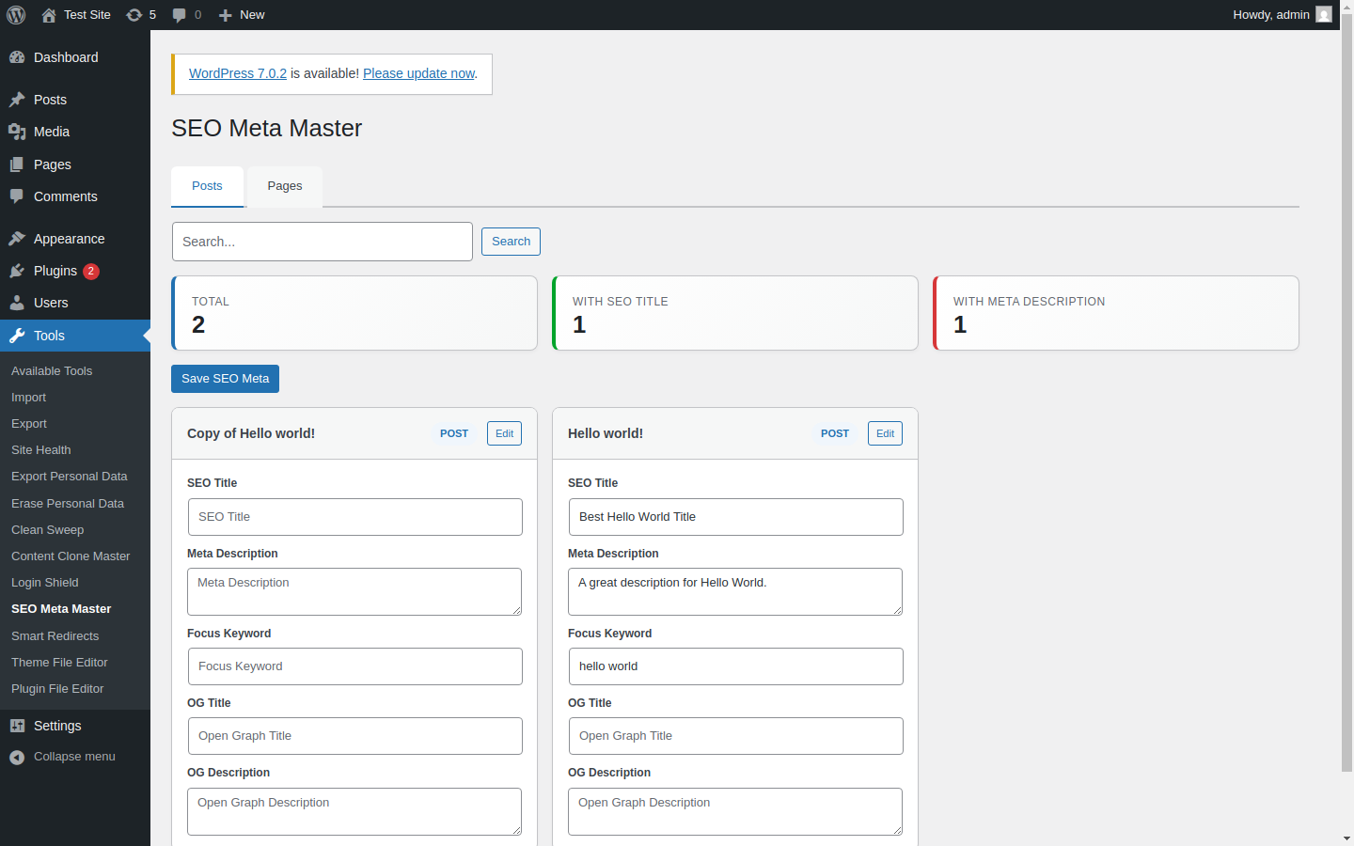1354x846 pixels.
Task: Open Smart Redirects submenu item
Action: click(x=55, y=636)
